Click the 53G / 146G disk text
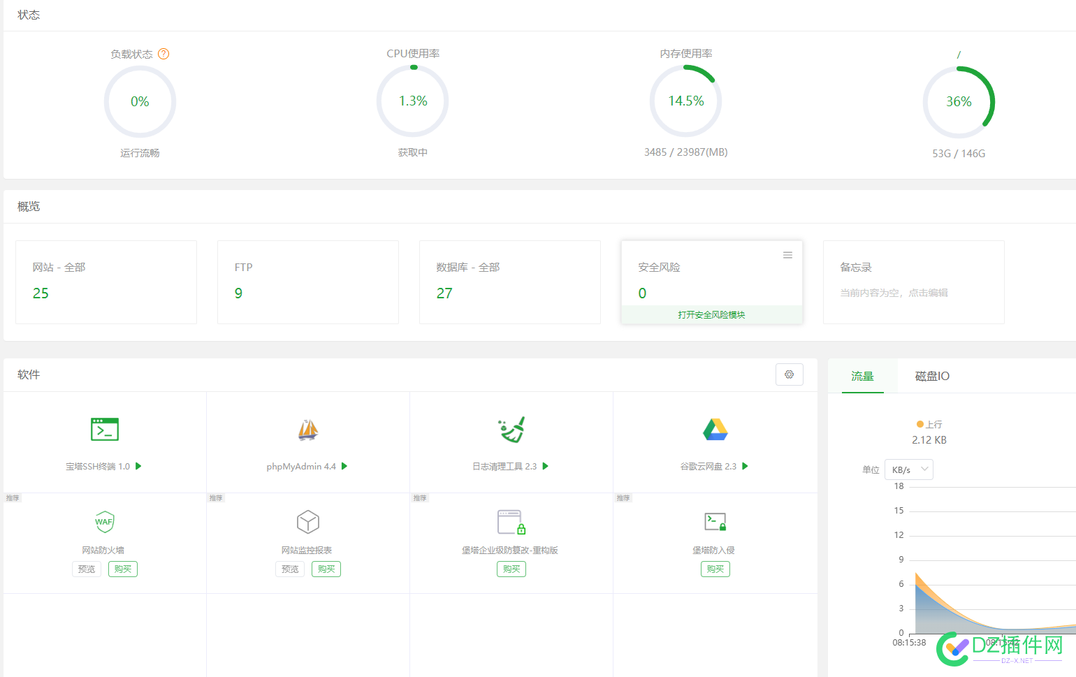 coord(959,154)
